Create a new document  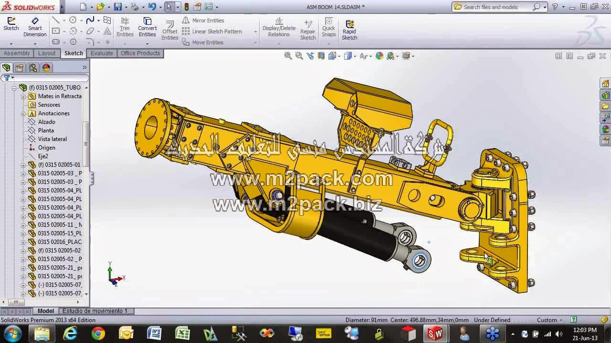84,7
